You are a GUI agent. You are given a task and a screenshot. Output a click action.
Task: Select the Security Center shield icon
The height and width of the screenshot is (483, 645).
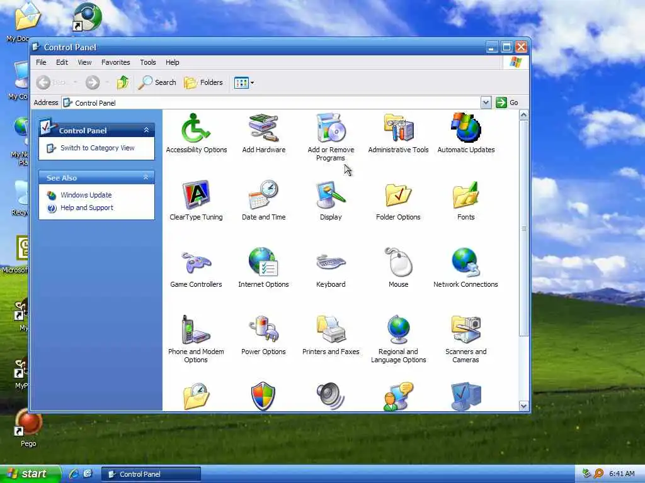pos(263,396)
